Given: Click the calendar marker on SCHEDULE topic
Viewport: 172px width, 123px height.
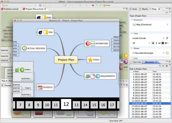Looking at the screenshot, I should point(40,87).
